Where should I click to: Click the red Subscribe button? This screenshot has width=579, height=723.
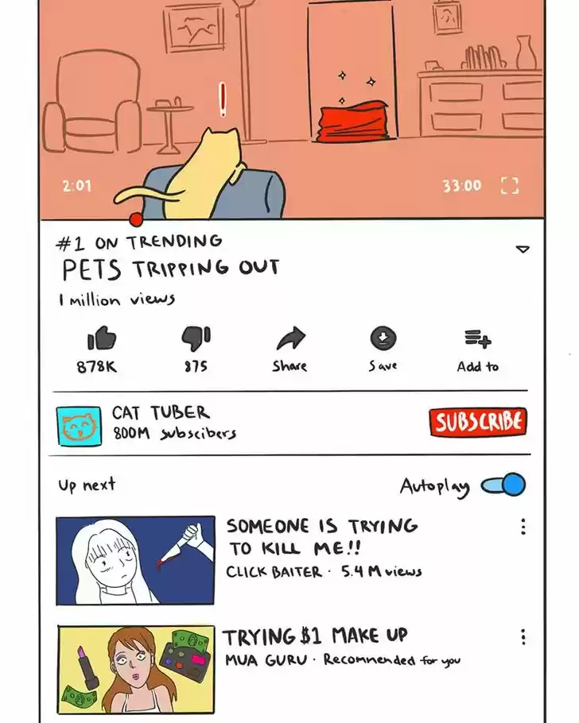[478, 421]
